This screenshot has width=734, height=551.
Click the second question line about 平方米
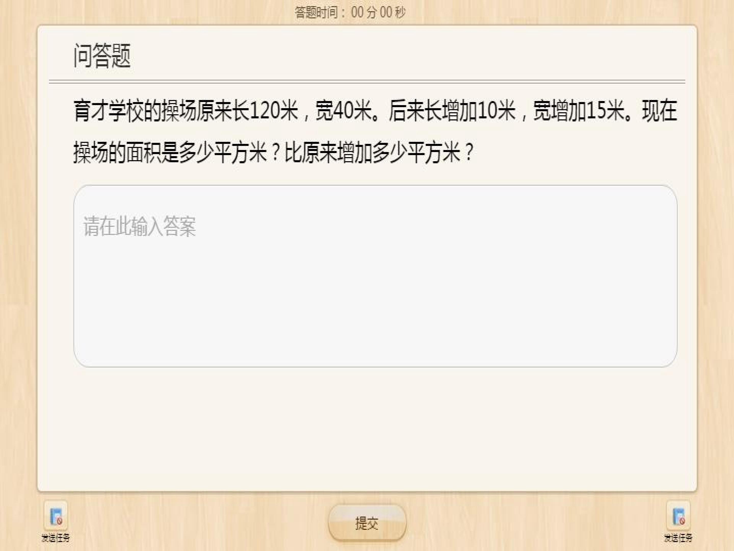[273, 153]
